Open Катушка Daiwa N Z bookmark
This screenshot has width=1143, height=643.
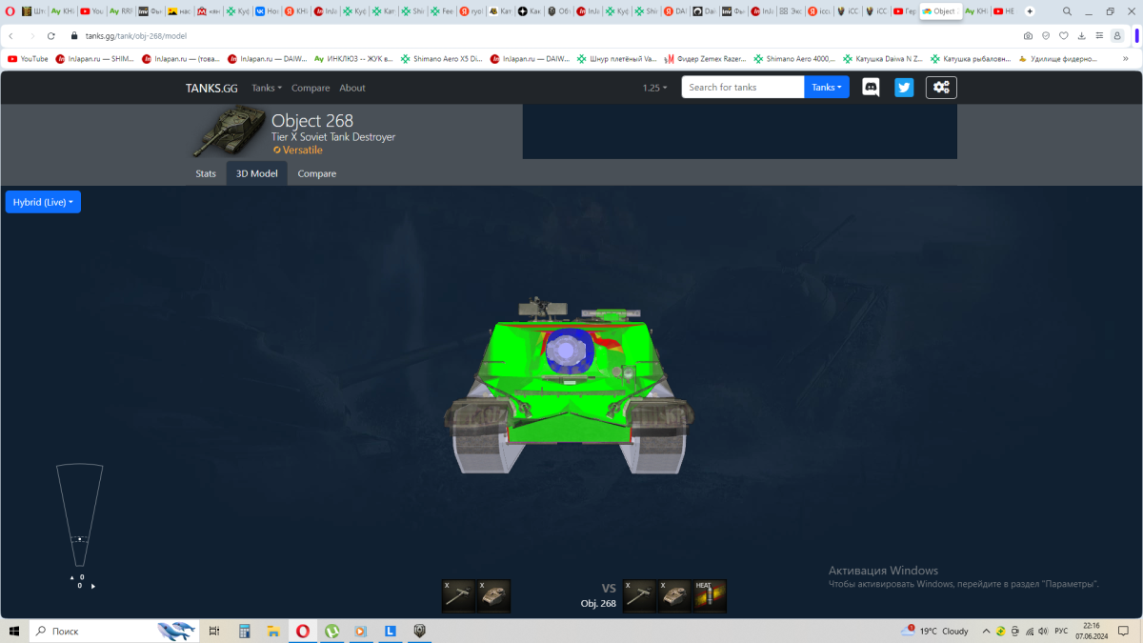pyautogui.click(x=882, y=58)
